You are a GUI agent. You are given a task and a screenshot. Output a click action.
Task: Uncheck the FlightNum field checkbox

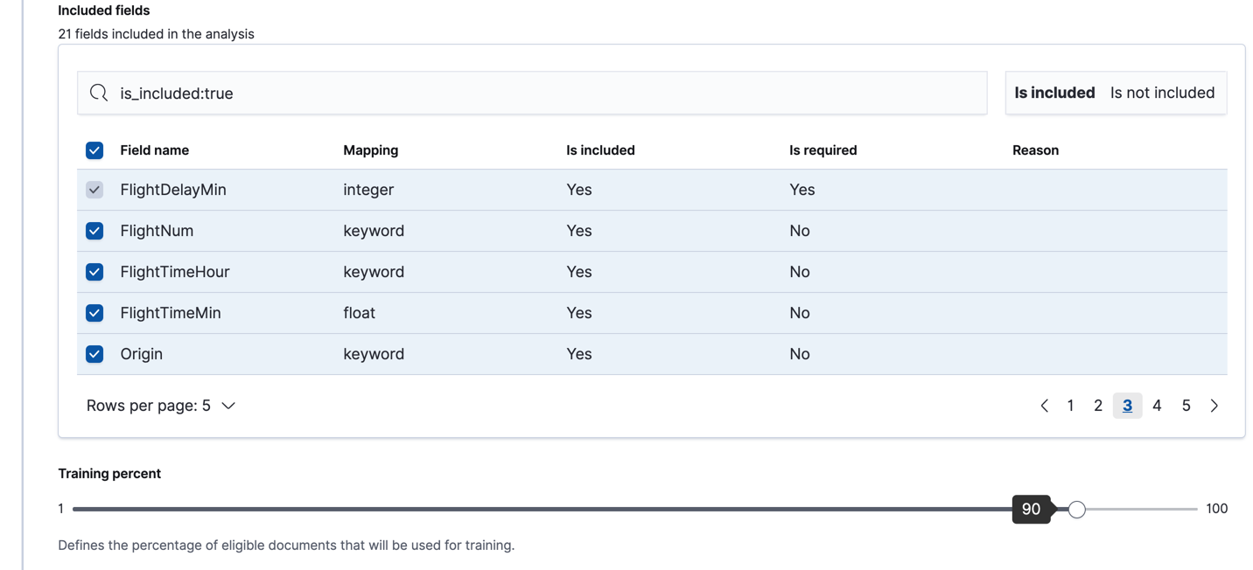[94, 231]
